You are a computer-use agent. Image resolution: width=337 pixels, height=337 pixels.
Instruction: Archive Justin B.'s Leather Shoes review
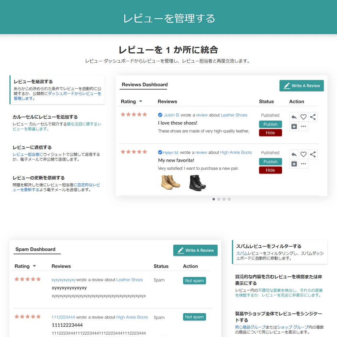(x=294, y=126)
